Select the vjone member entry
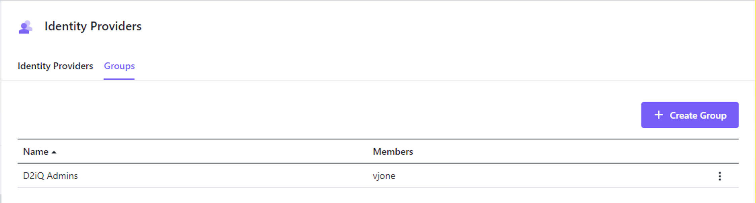Screen dimensions: 756x203 tap(384, 176)
